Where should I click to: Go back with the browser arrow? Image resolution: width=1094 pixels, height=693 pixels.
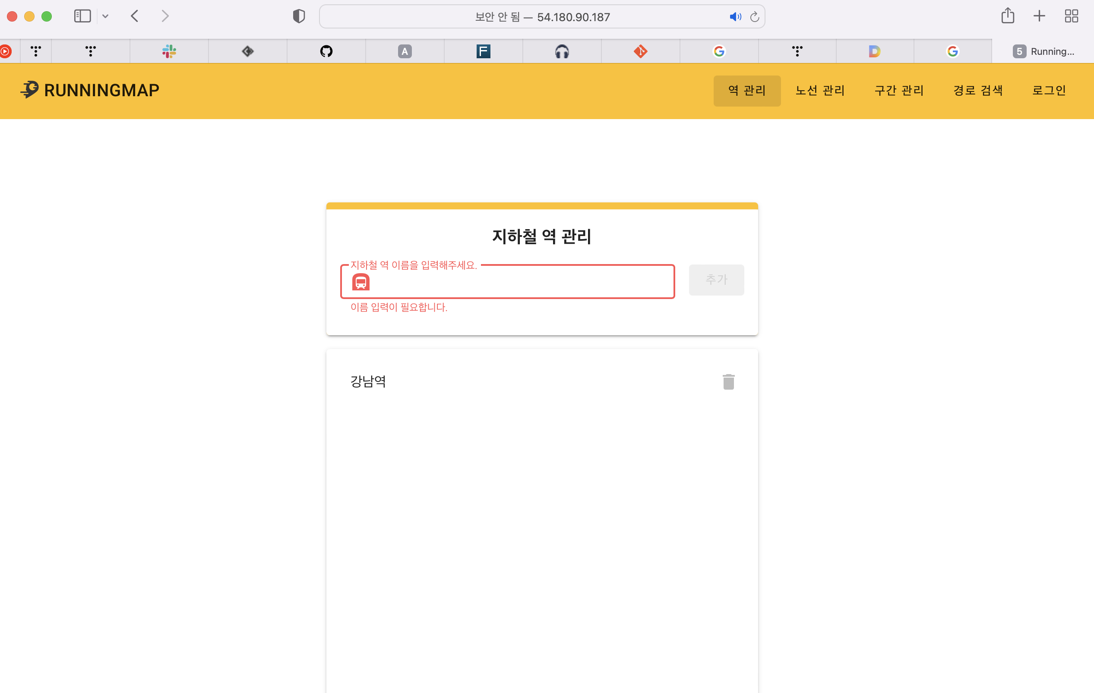[134, 16]
